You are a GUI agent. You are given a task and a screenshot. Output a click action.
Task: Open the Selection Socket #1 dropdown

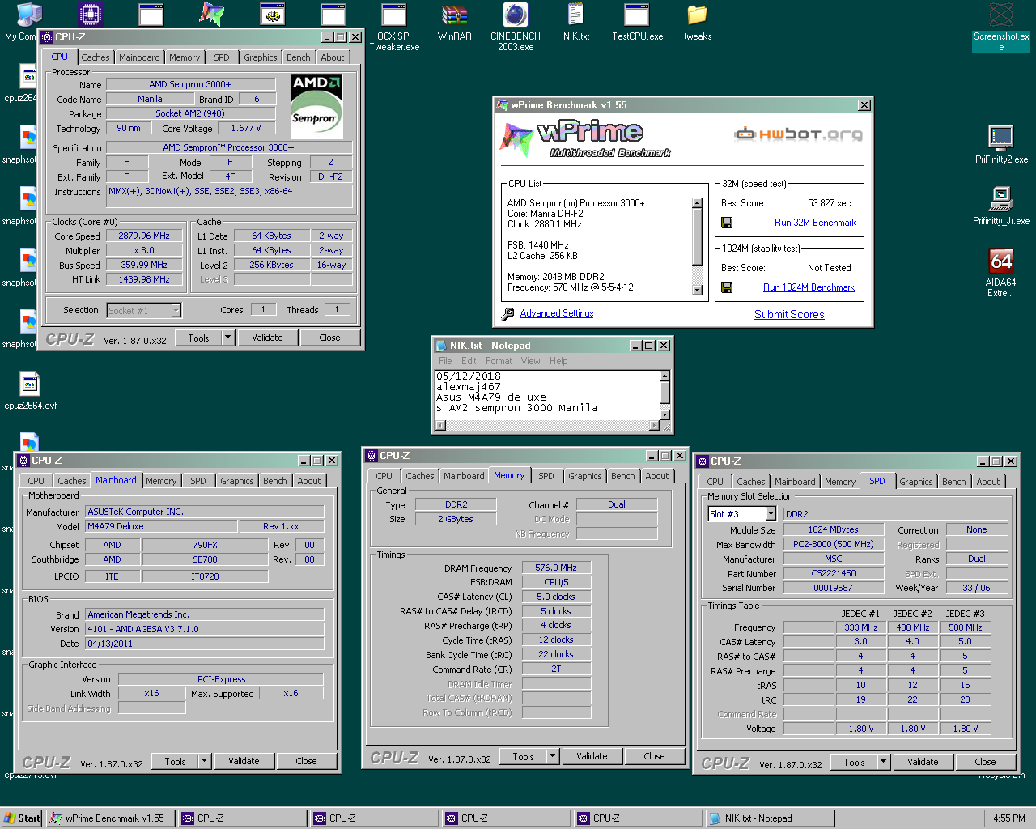tap(176, 311)
